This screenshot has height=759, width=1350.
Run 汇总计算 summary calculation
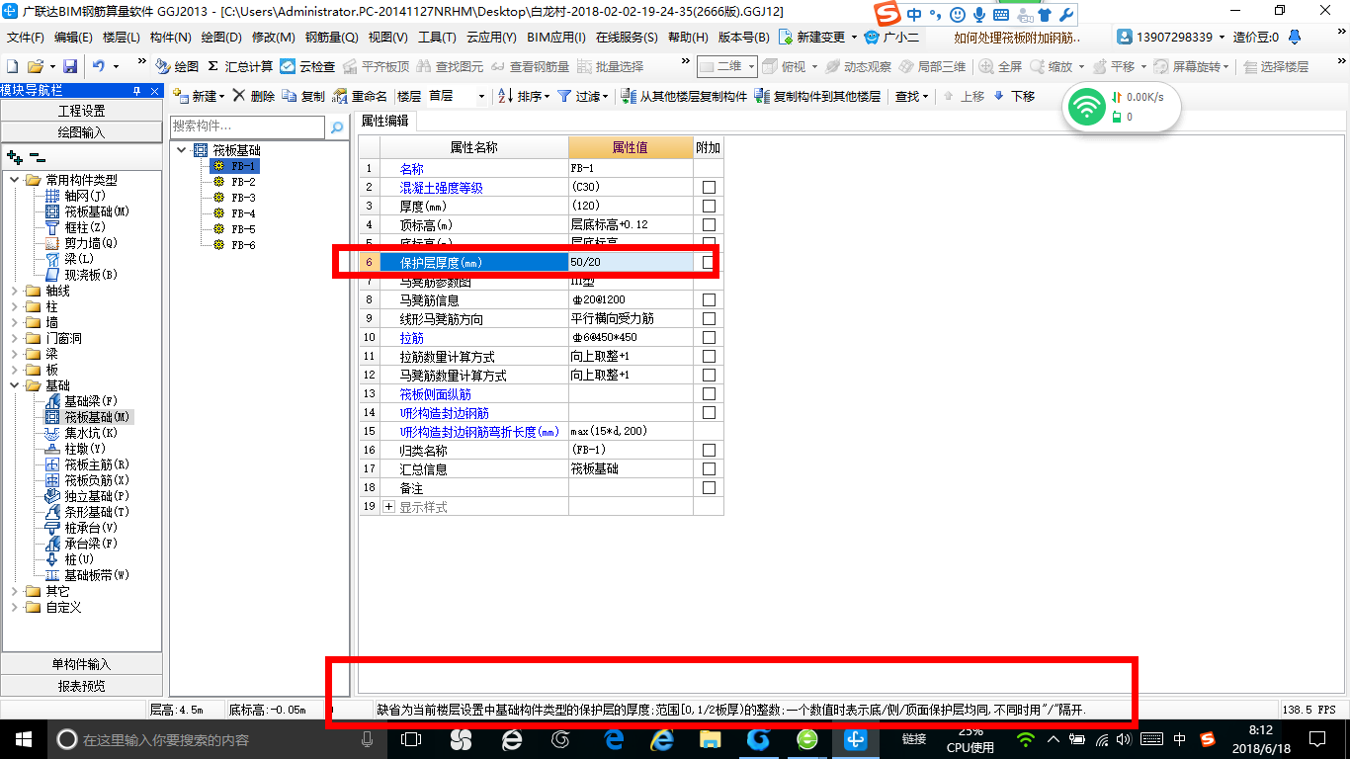[x=240, y=66]
